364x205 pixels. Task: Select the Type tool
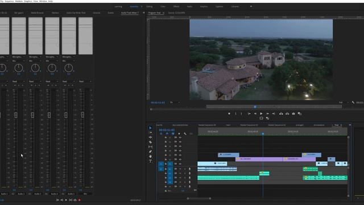[150, 161]
